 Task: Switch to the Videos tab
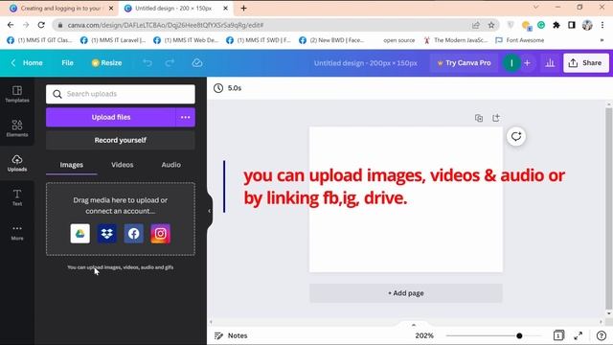click(x=122, y=165)
